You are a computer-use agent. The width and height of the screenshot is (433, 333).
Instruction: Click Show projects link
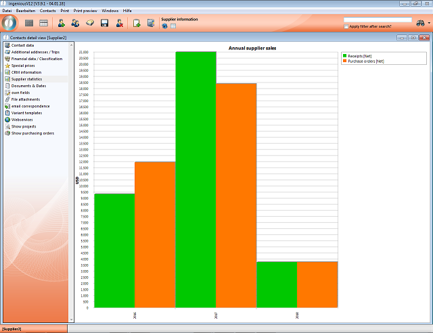(24, 126)
